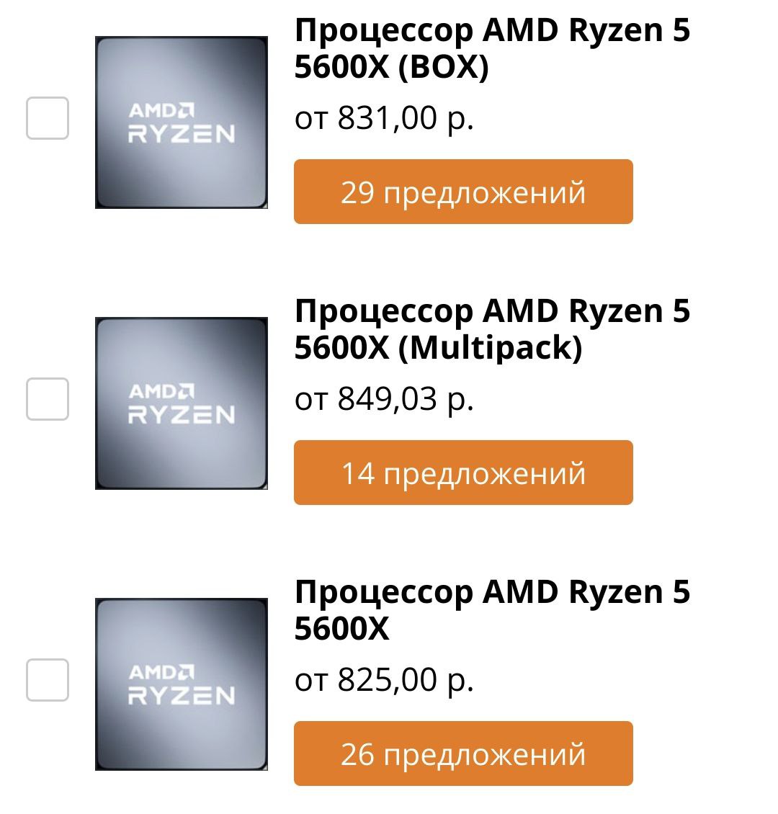The width and height of the screenshot is (778, 814).
Task: Show the 14 предложений offers
Action: 463,473
